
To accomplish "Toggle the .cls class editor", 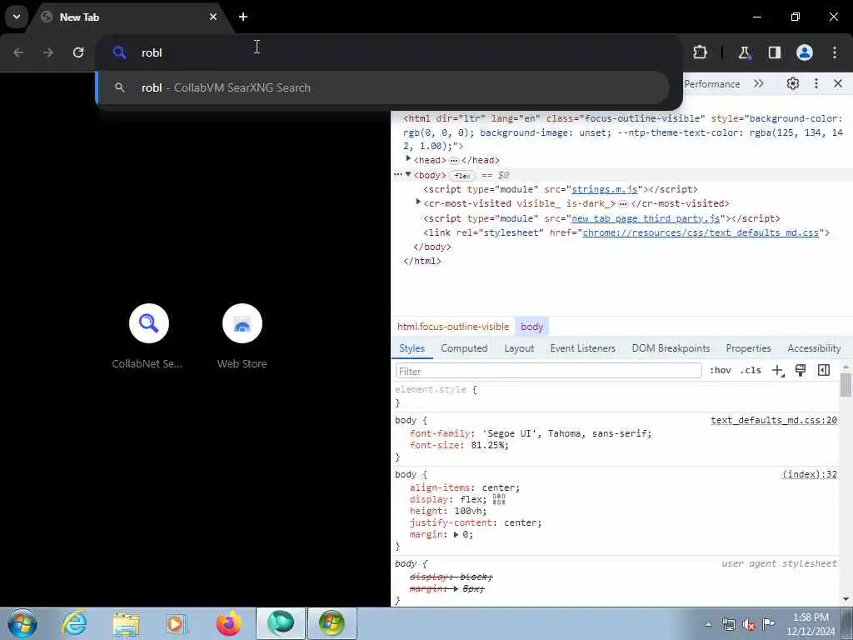I will click(x=751, y=371).
